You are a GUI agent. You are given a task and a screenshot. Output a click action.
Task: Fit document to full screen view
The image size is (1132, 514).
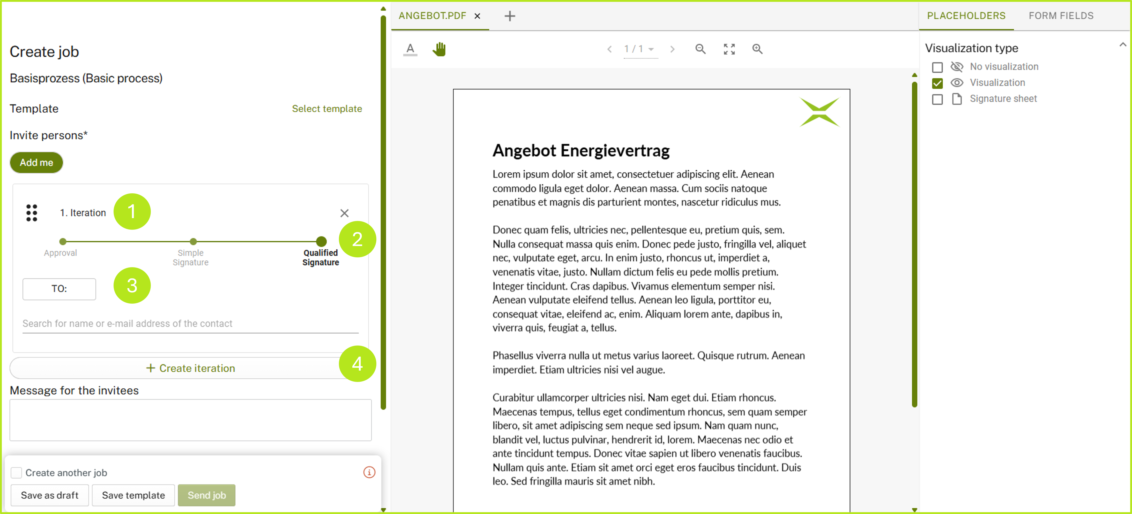(729, 49)
